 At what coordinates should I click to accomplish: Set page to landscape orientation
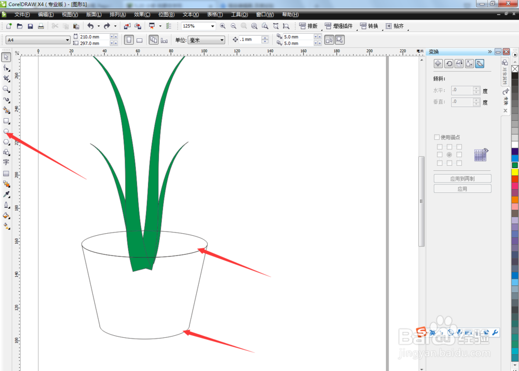(x=139, y=40)
